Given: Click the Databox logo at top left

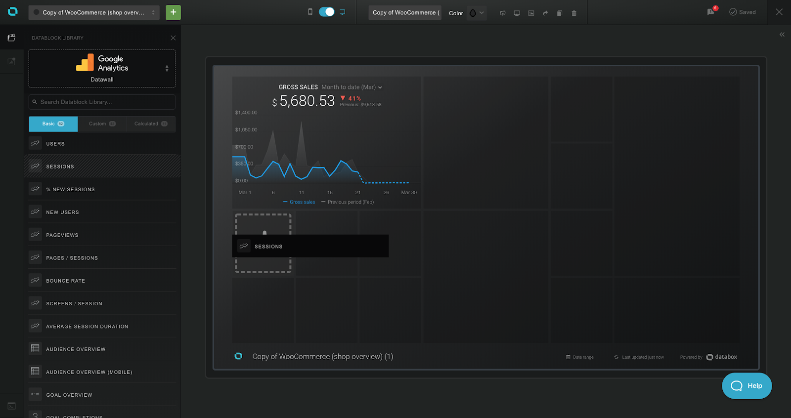Looking at the screenshot, I should click(x=13, y=11).
